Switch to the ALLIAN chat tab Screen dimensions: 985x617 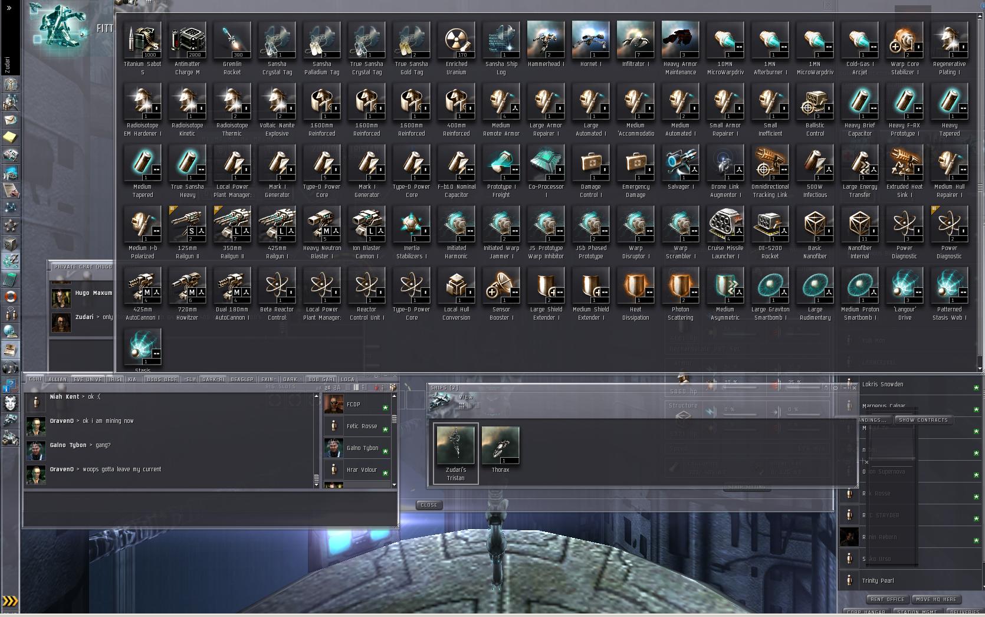pyautogui.click(x=57, y=379)
